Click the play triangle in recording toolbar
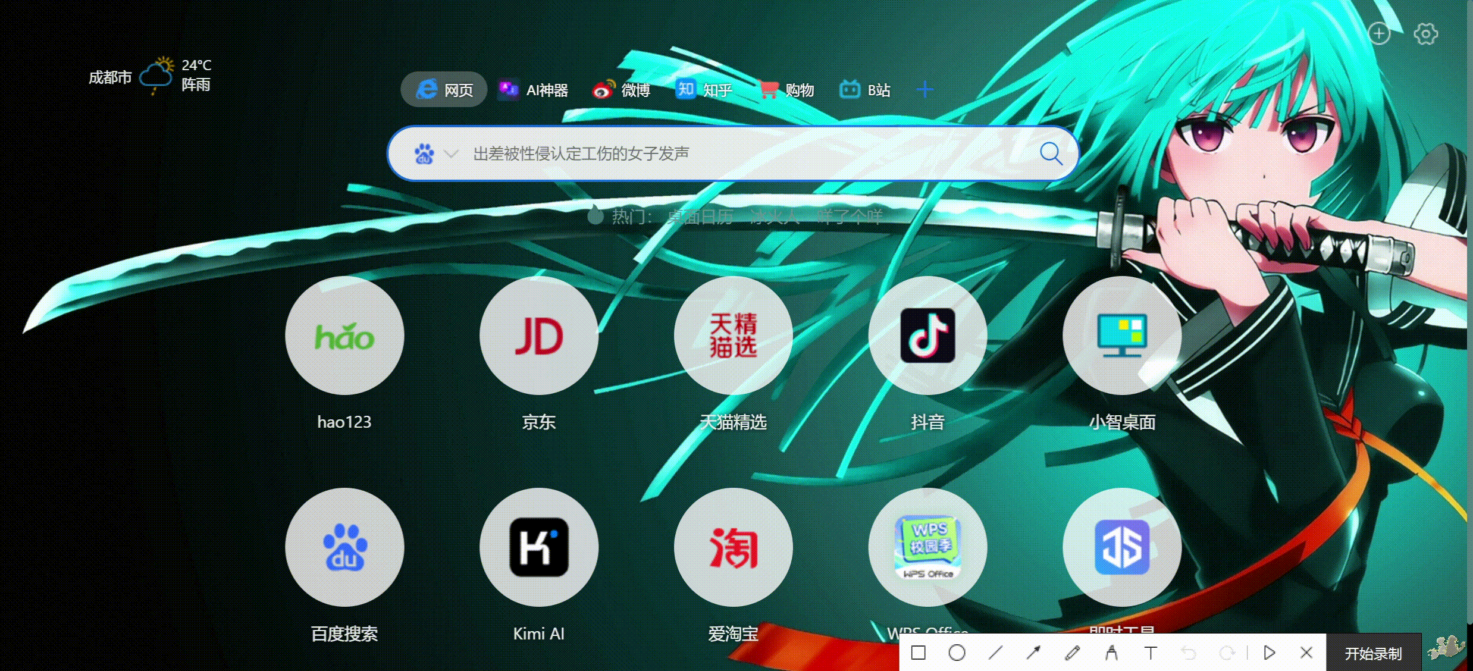Viewport: 1473px width, 671px height. coord(1269,653)
